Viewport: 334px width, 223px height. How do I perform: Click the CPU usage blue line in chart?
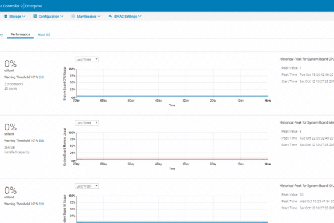(172, 96)
